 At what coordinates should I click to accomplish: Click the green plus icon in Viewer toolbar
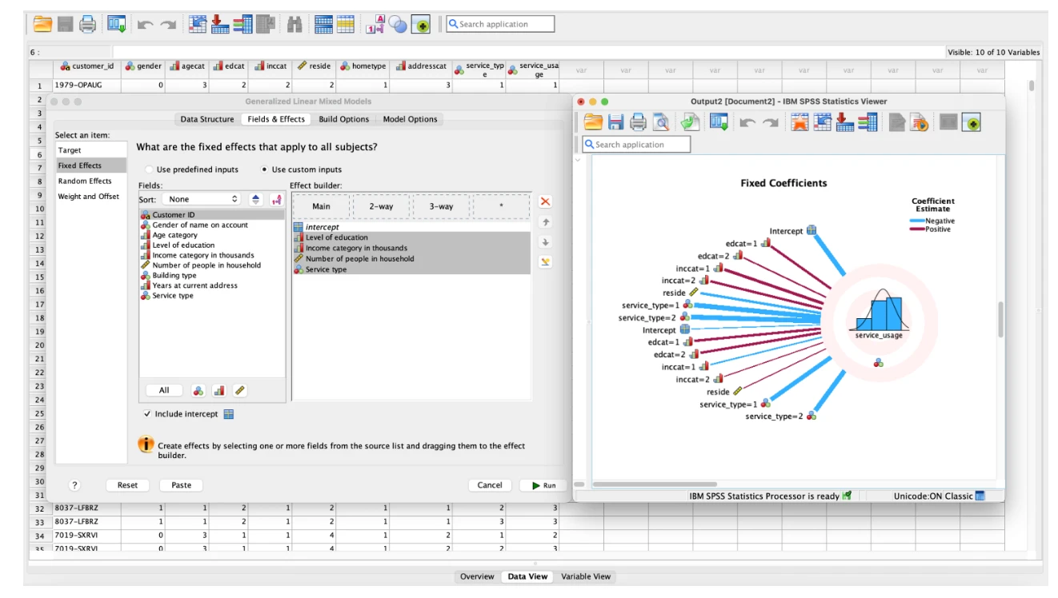[x=971, y=122]
